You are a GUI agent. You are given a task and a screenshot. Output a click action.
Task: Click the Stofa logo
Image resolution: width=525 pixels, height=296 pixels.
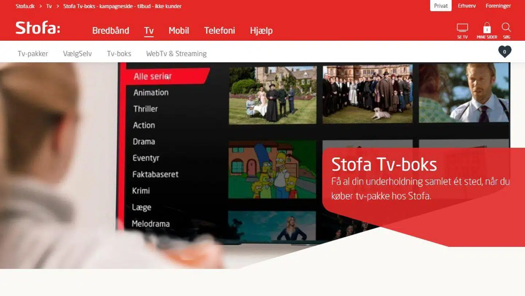(x=38, y=28)
